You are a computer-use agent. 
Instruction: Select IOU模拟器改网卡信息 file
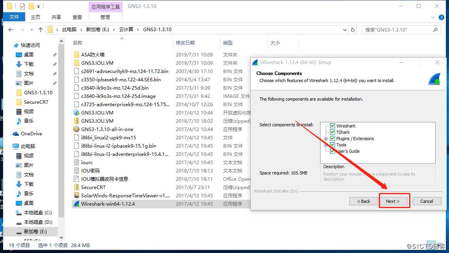click(104, 179)
